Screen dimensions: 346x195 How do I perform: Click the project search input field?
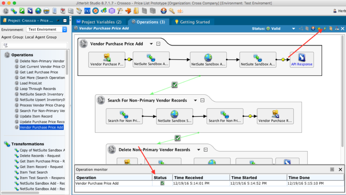coord(34,45)
